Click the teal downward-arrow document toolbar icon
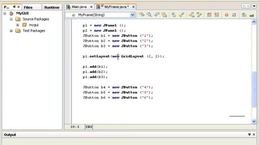The width and height of the screenshot is (259, 145). click(174, 15)
